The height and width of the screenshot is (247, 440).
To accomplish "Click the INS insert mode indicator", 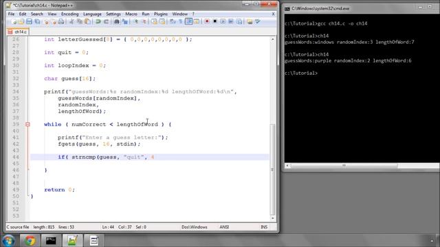I will click(264, 227).
